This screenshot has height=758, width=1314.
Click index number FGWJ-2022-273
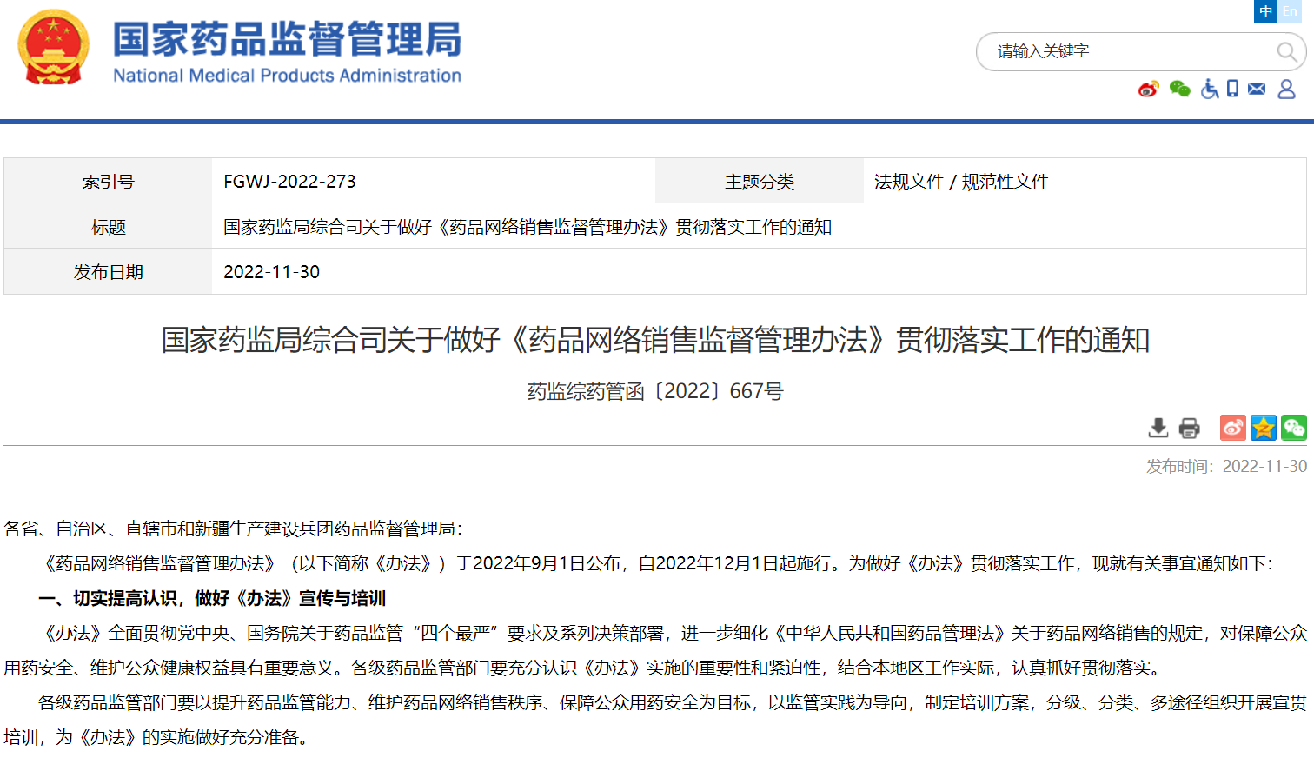point(289,182)
